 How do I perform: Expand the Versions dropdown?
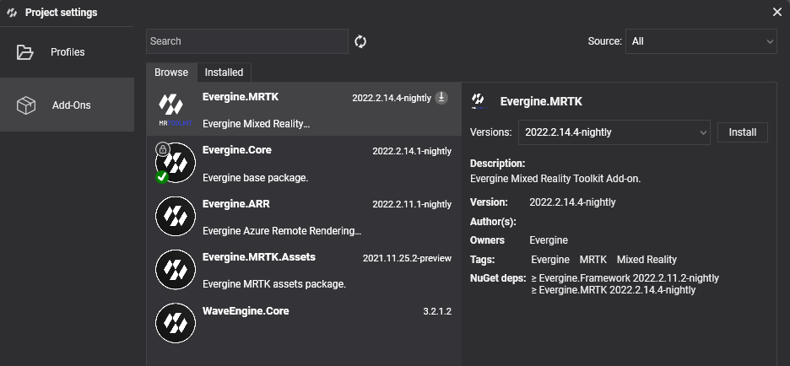(614, 132)
